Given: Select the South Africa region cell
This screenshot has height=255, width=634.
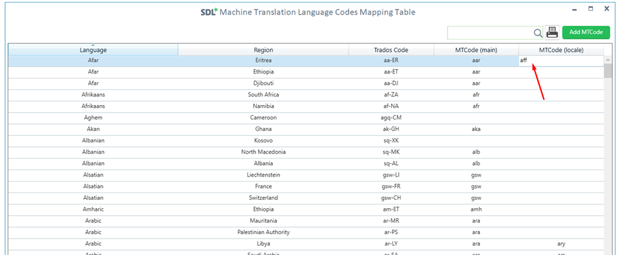Looking at the screenshot, I should [x=263, y=95].
